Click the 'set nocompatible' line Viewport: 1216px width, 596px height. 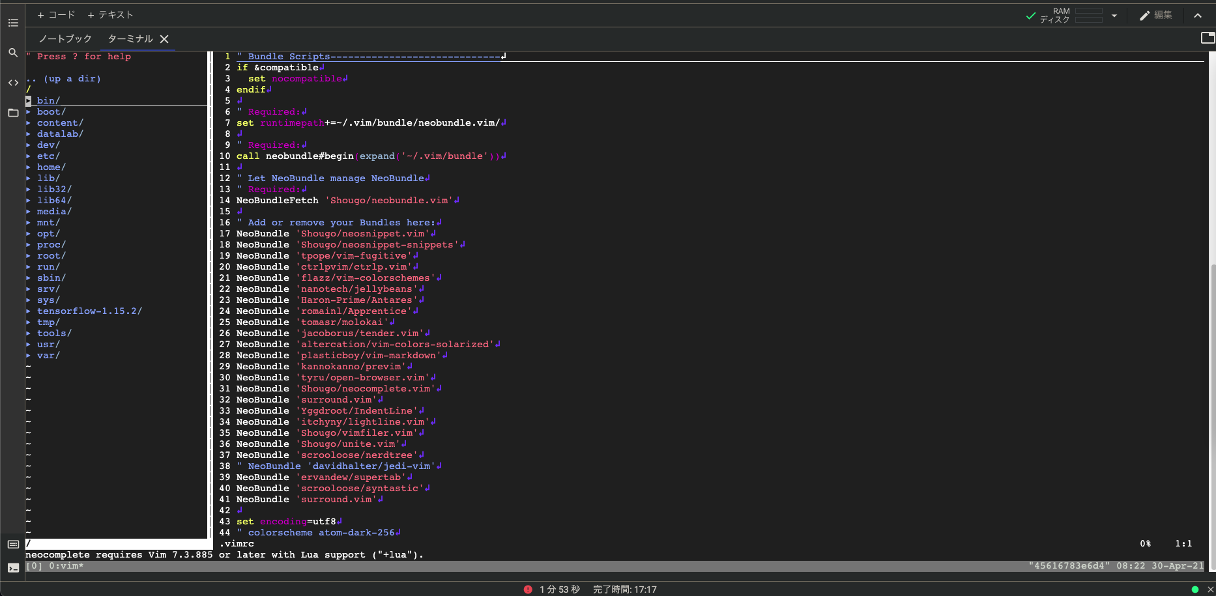coord(298,79)
